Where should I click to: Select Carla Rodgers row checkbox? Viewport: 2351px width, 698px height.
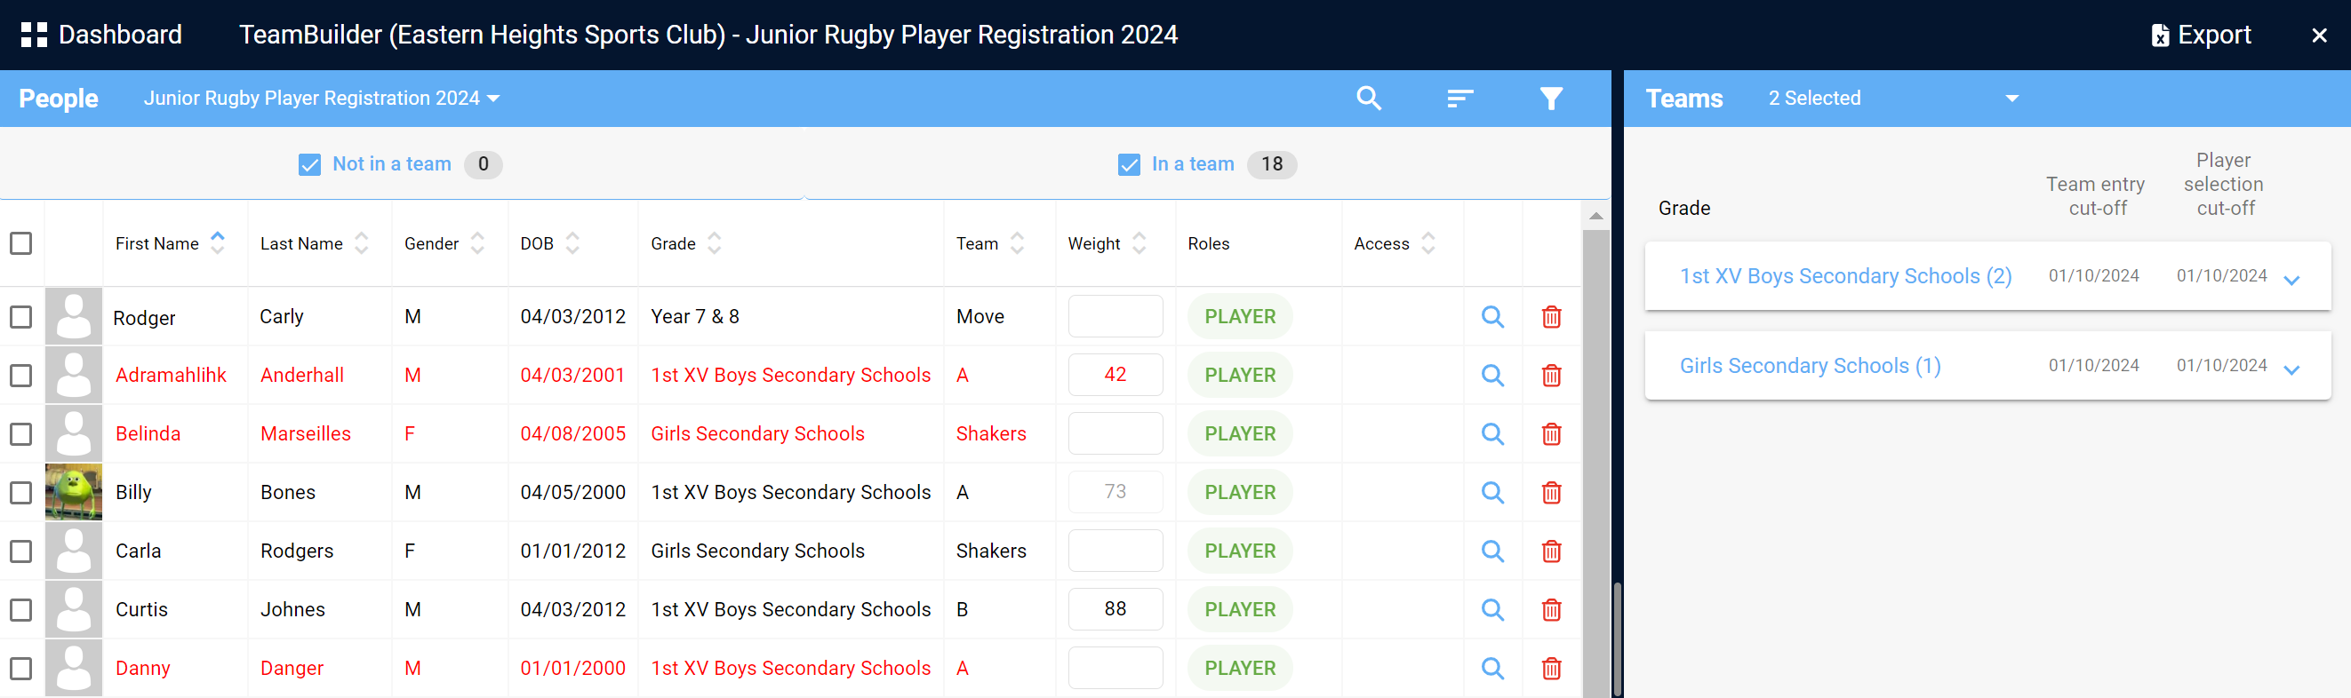(x=21, y=551)
